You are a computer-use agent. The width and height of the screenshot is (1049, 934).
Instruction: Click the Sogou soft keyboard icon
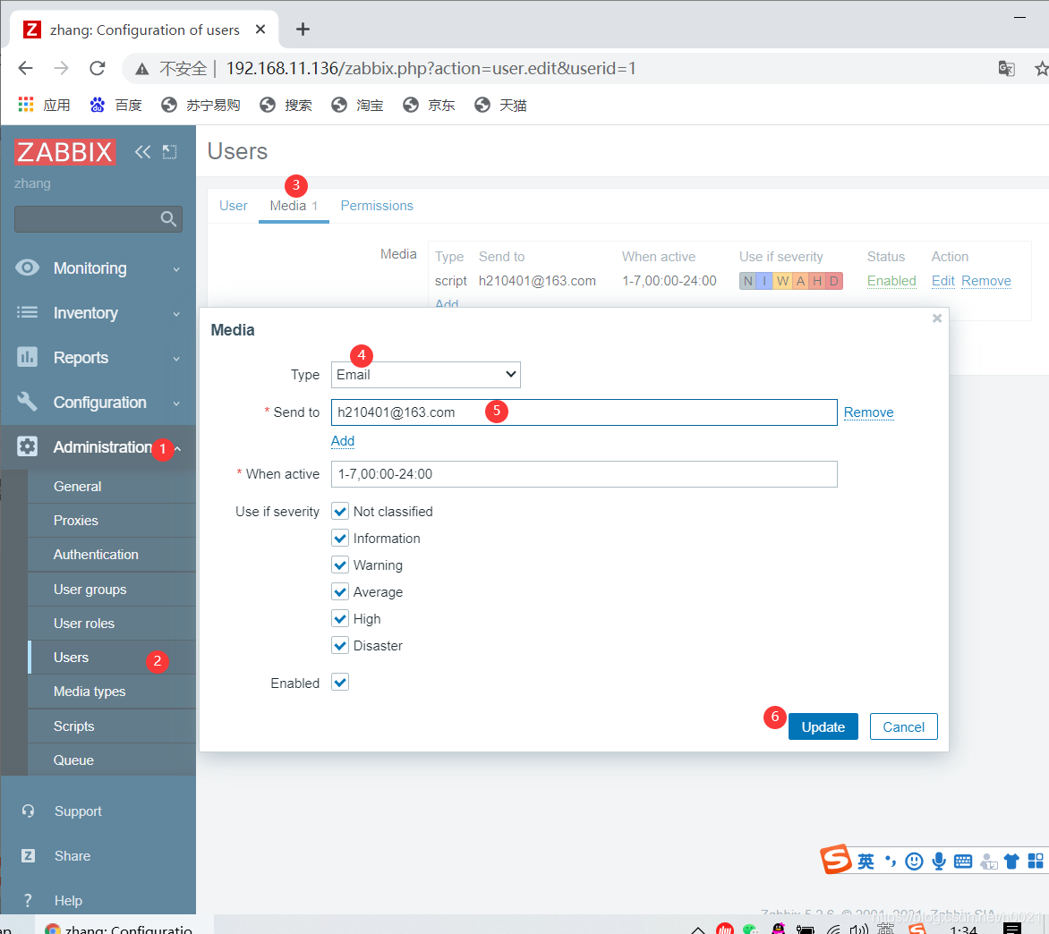[963, 862]
